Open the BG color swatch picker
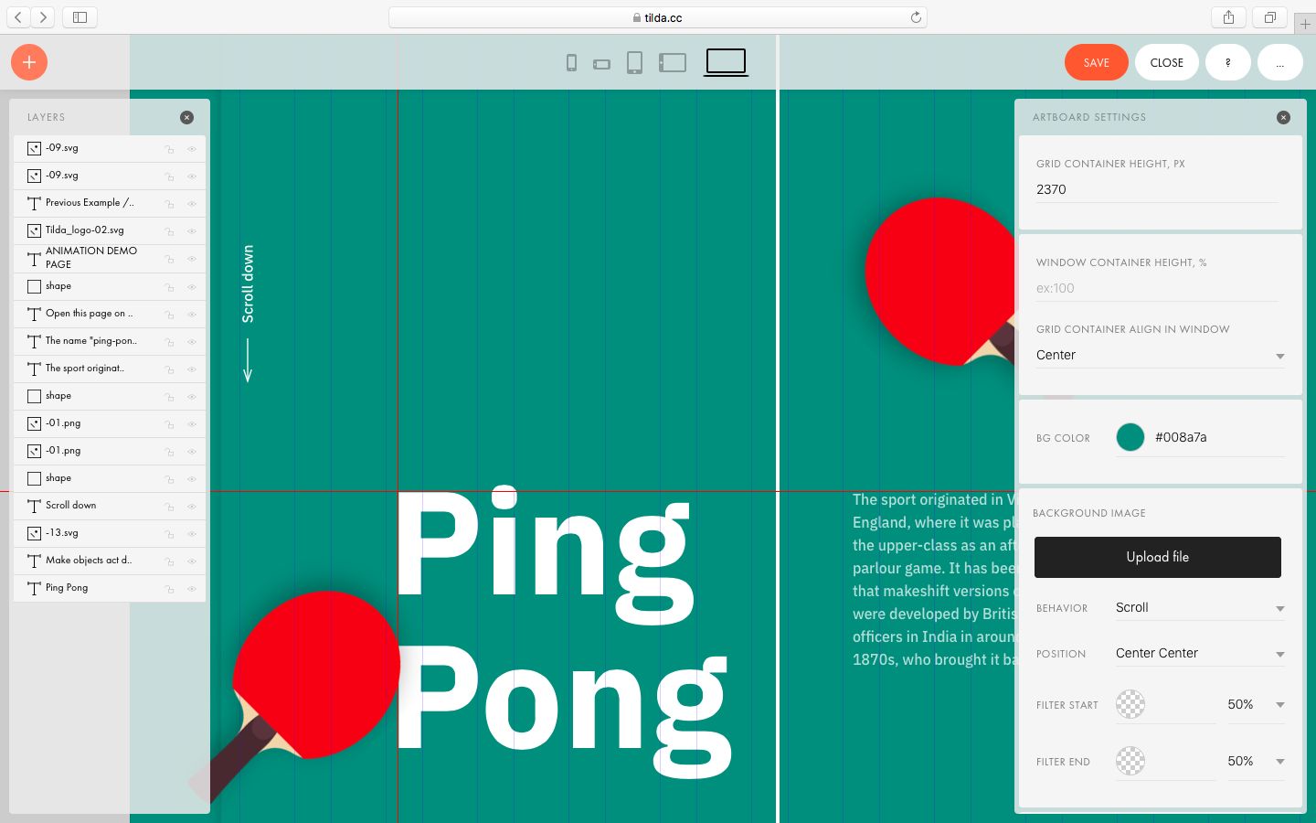This screenshot has width=1316, height=823. (1130, 437)
